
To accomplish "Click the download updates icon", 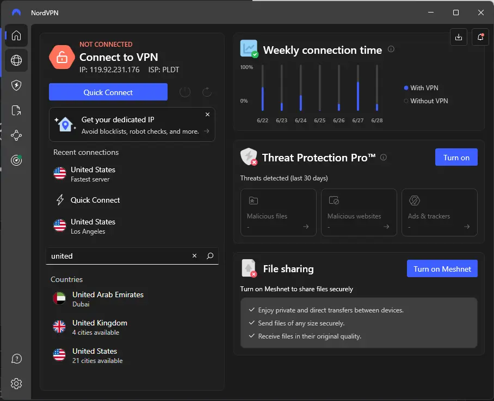I will tap(459, 37).
